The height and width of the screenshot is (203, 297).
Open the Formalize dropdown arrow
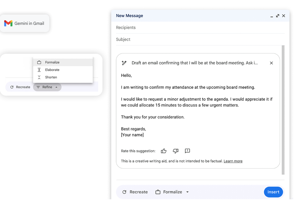(x=187, y=192)
